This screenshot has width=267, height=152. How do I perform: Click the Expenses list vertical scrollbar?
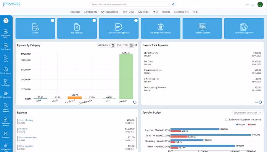point(136,133)
